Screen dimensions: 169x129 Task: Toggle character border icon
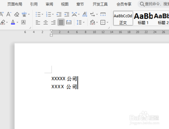click(23, 22)
